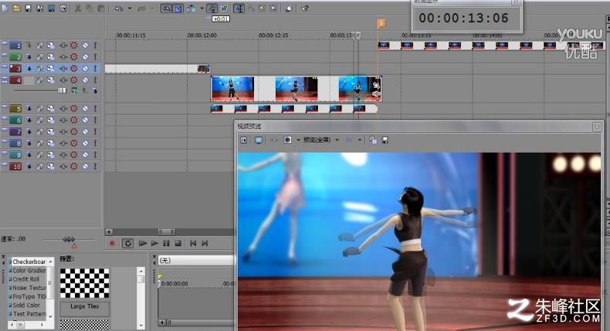610x331 pixels.
Task: Toggle Split Screen View in preview
Action: tap(287, 140)
